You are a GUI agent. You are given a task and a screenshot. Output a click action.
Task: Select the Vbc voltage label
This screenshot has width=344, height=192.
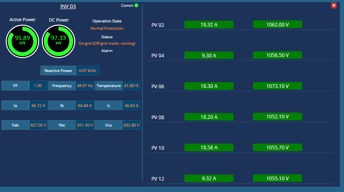(x=62, y=125)
